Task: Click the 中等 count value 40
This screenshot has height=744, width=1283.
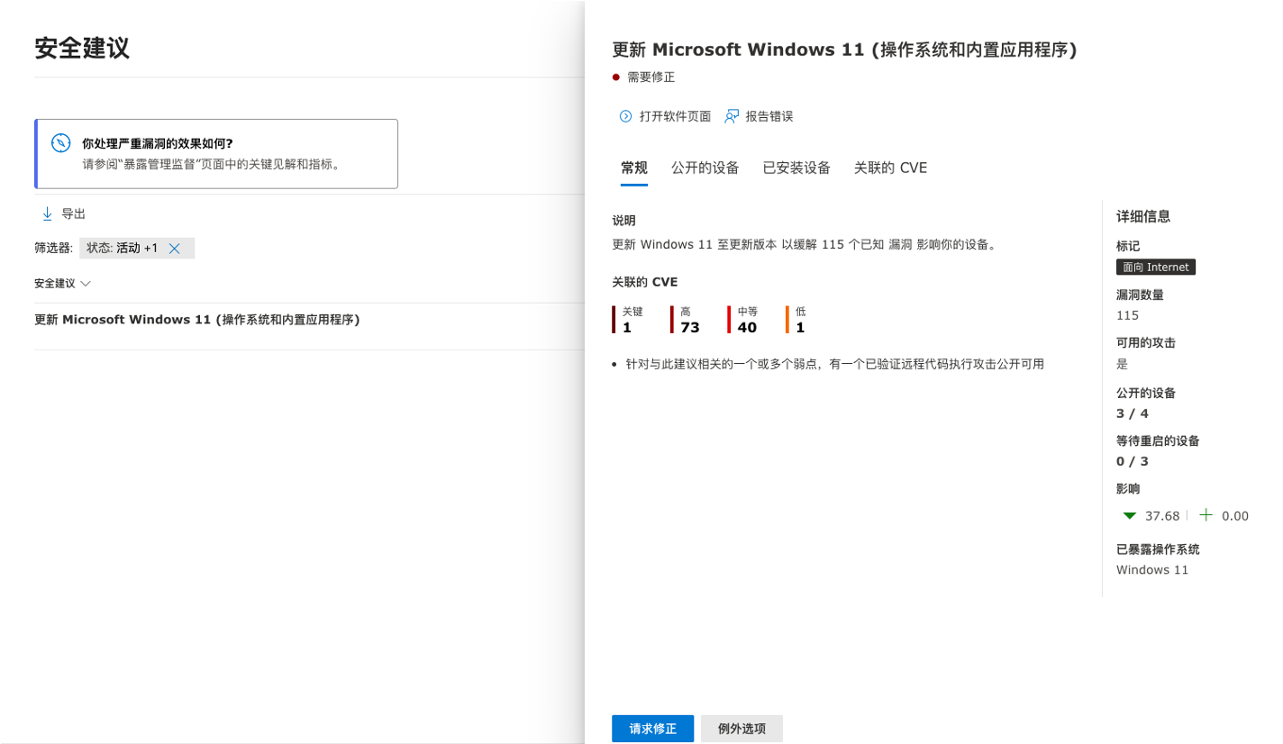Action: (748, 328)
